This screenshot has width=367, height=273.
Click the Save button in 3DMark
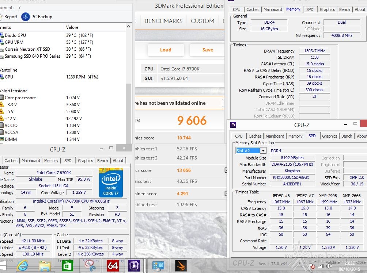(x=208, y=50)
